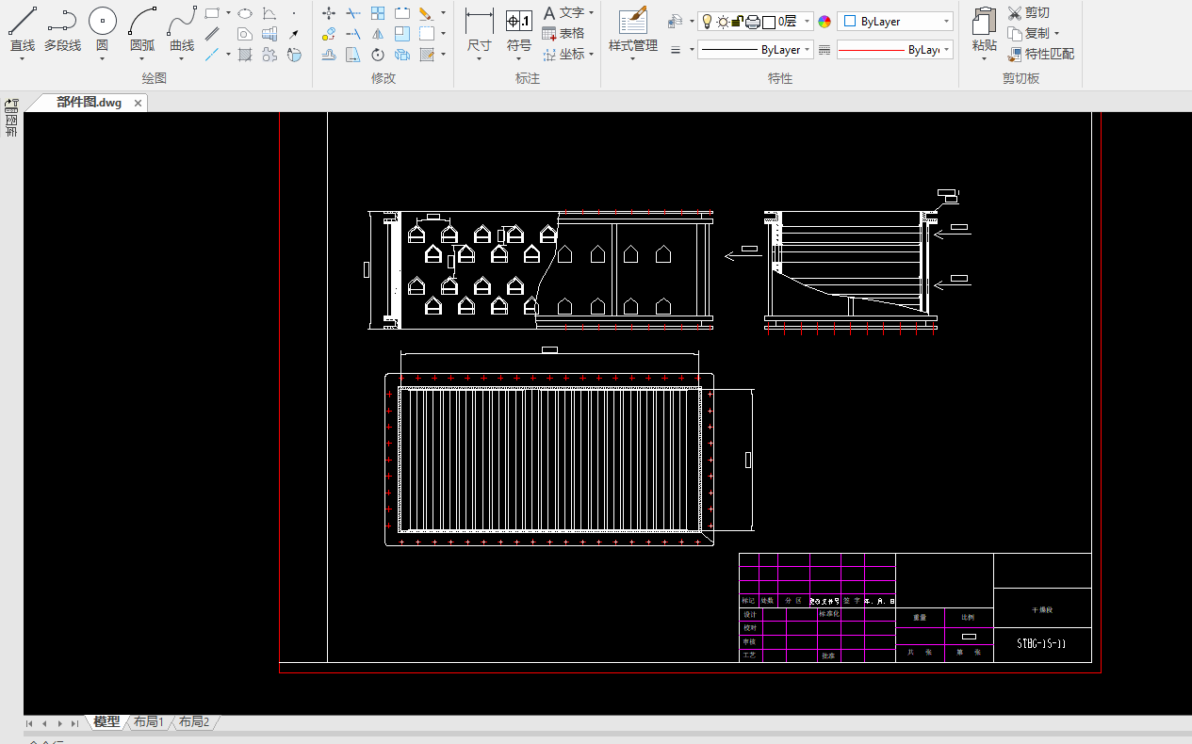The height and width of the screenshot is (744, 1192).
Task: Open the color wheel picker
Action: click(825, 22)
